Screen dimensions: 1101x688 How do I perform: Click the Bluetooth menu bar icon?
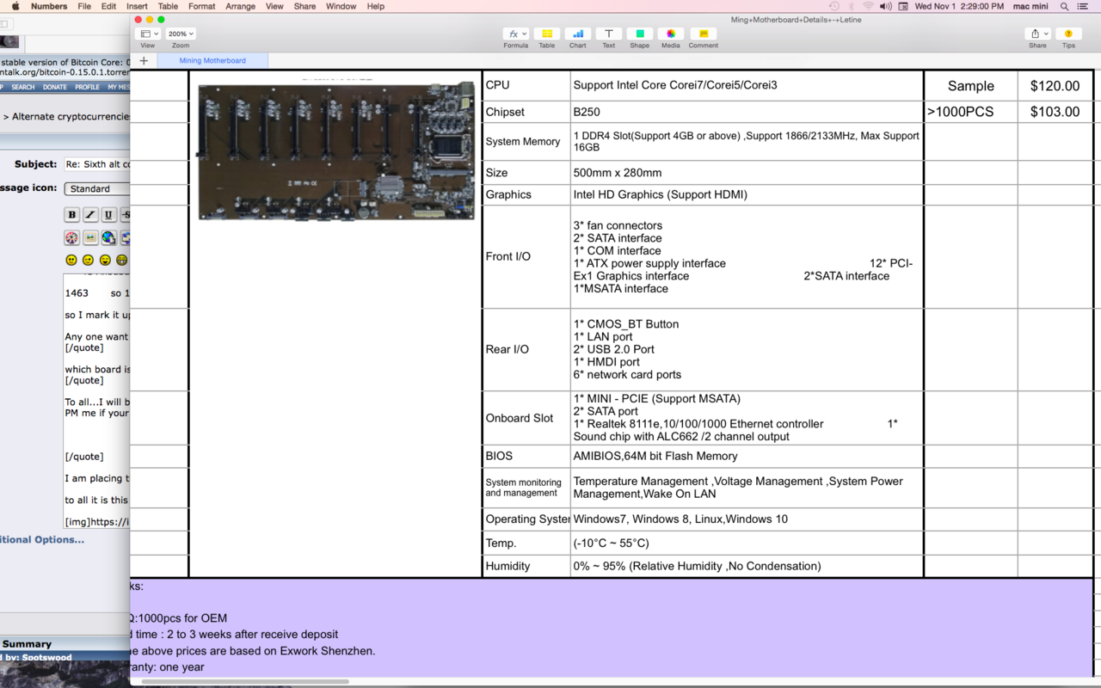(x=851, y=6)
